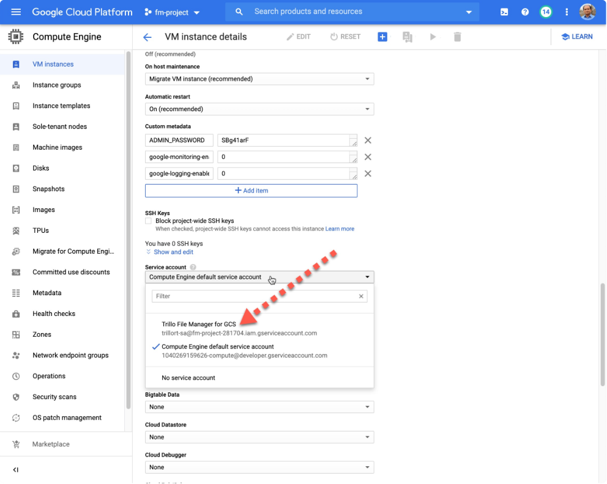The width and height of the screenshot is (607, 484).
Task: Click the Health checks sidebar icon
Action: coord(16,314)
